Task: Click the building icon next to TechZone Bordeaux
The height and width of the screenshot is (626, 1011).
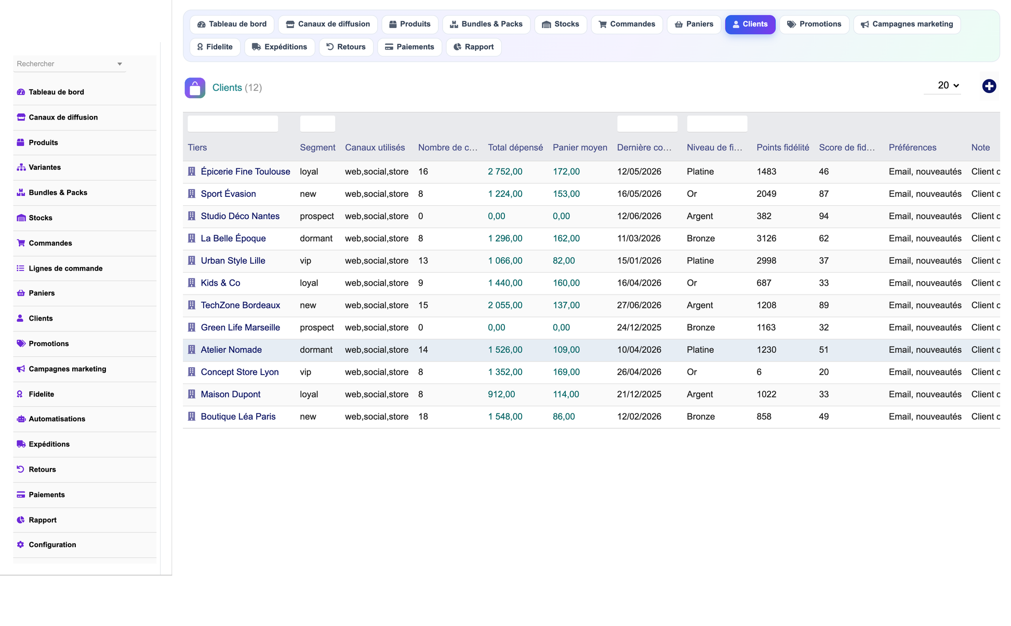Action: 192,305
